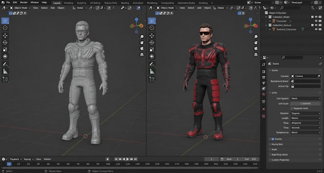Select the Scale tool in left viewport toolbar
This screenshot has height=173, width=324.
pyautogui.click(x=5, y=50)
